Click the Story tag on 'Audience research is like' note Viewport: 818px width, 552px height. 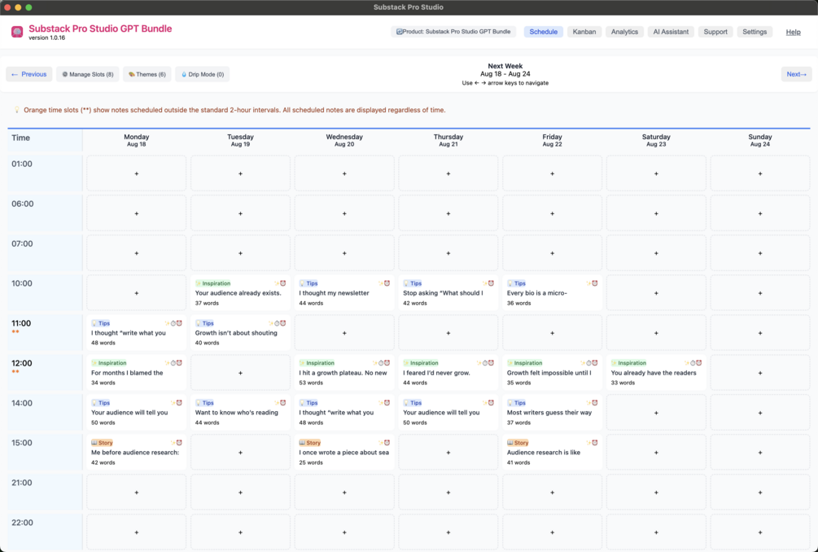pyautogui.click(x=518, y=443)
